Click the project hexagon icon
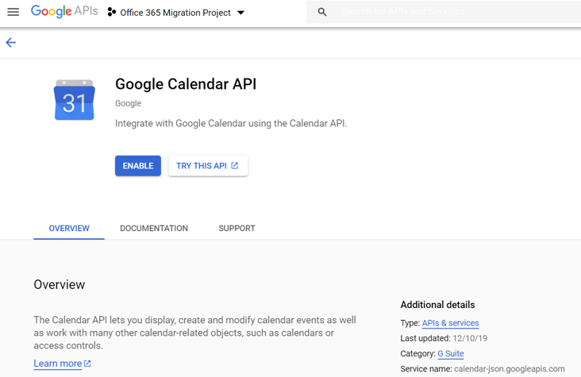 (111, 13)
